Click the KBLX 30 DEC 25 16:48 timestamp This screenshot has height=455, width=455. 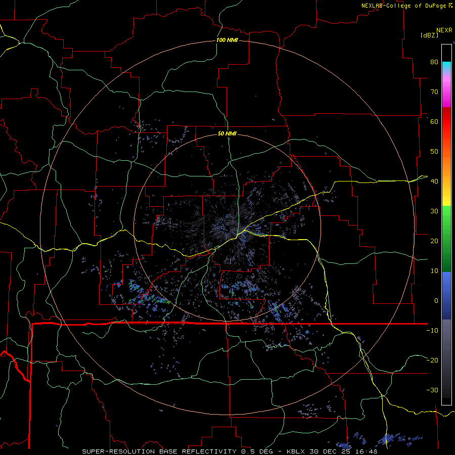tap(332, 451)
